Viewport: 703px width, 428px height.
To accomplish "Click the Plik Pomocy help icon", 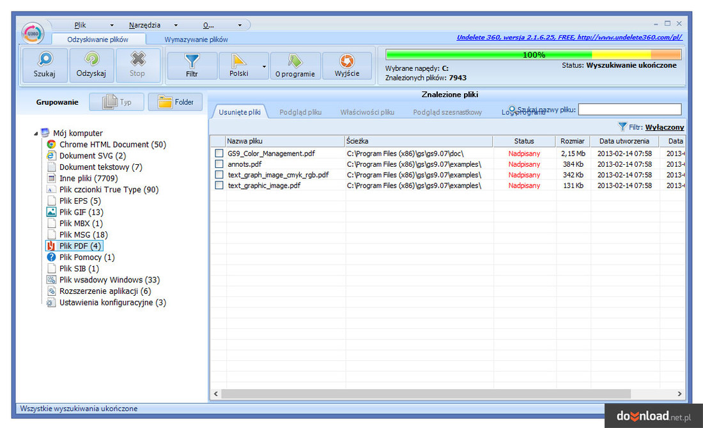I will click(x=52, y=257).
